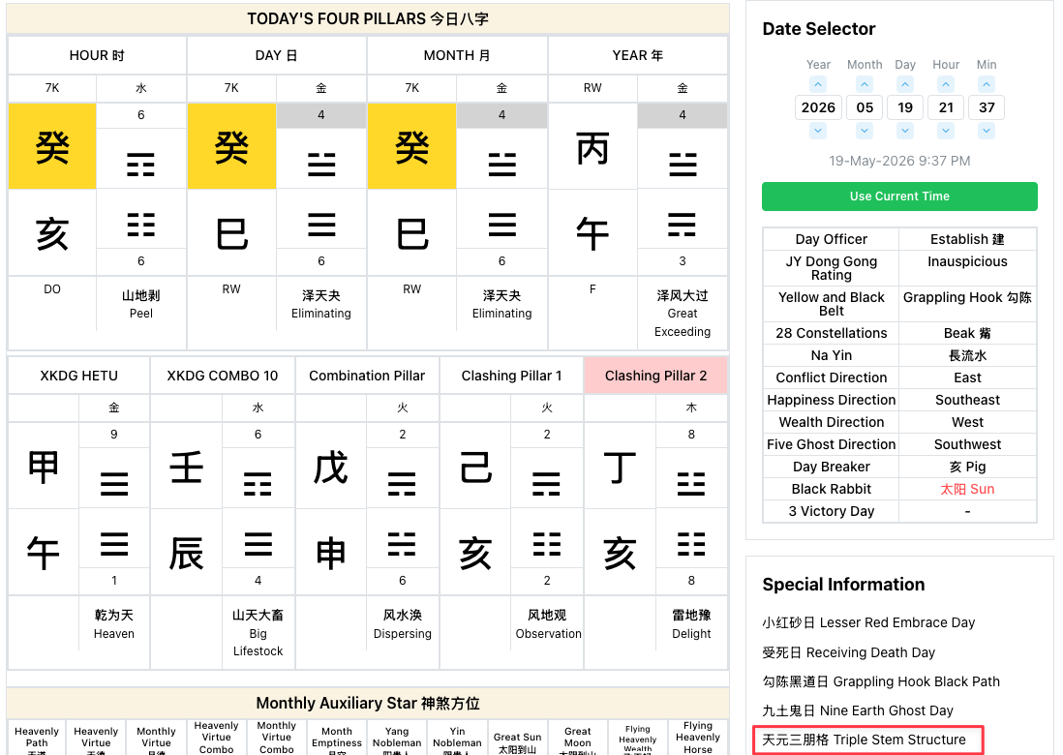The image size is (1063, 755).
Task: Decrease the Hour with the down arrow
Action: point(946,130)
